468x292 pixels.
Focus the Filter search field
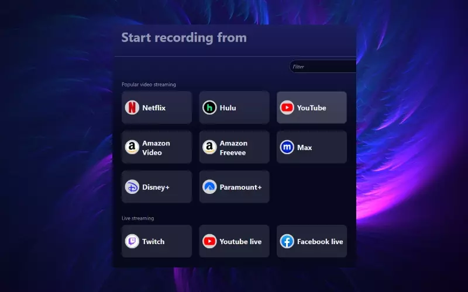tap(323, 67)
